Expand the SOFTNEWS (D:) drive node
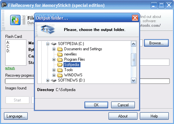Image resolution: width=174 pixels, height=124 pixels. pos(48,80)
